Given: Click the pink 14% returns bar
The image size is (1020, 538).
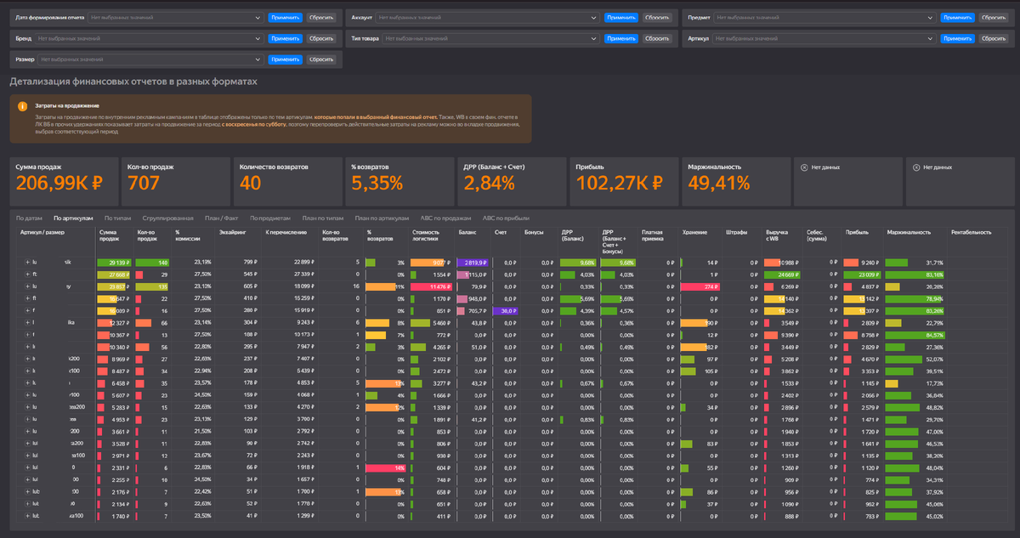Looking at the screenshot, I should [x=385, y=467].
